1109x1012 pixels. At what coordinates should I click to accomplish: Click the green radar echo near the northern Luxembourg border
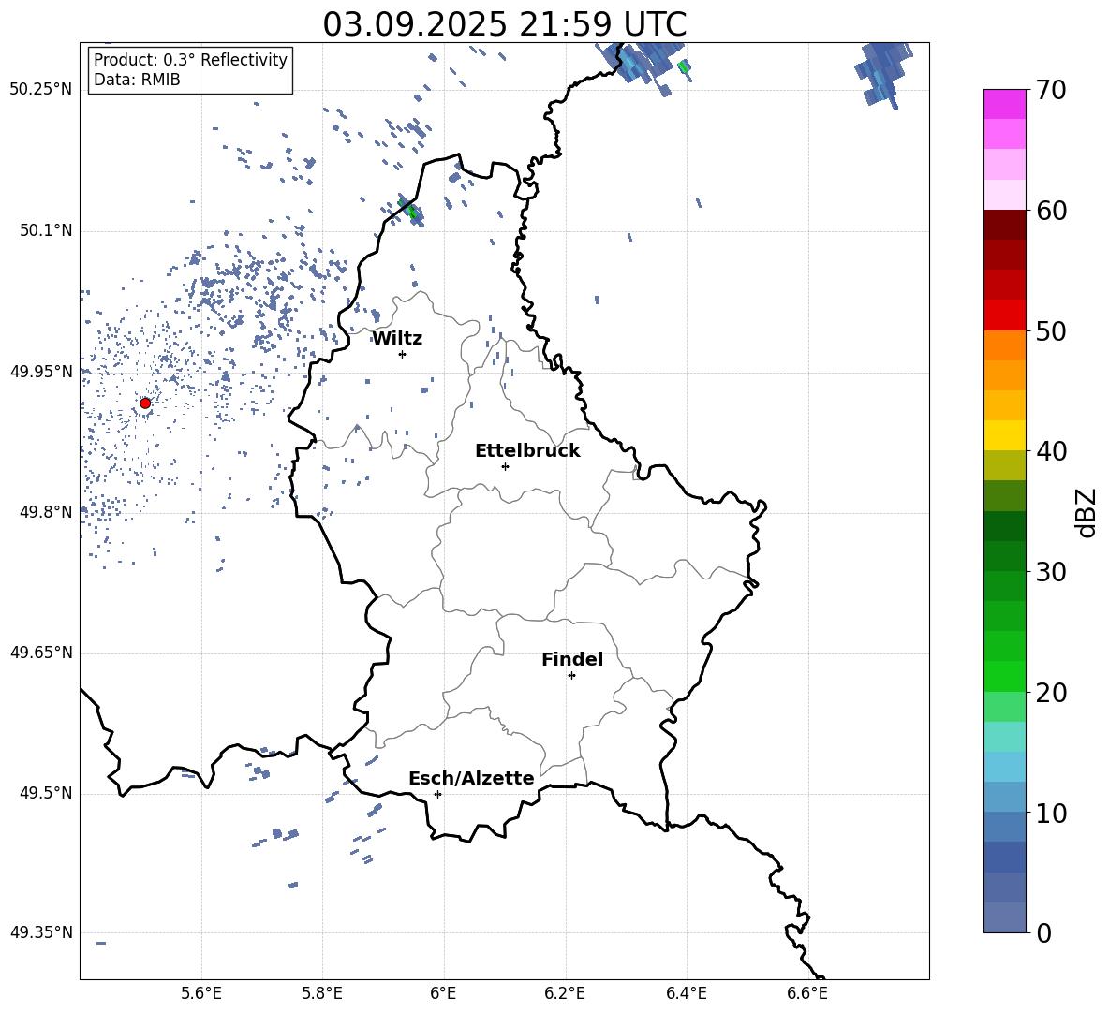pyautogui.click(x=411, y=211)
